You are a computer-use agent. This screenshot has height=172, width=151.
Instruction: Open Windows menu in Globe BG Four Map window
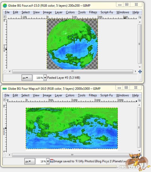point(122,95)
